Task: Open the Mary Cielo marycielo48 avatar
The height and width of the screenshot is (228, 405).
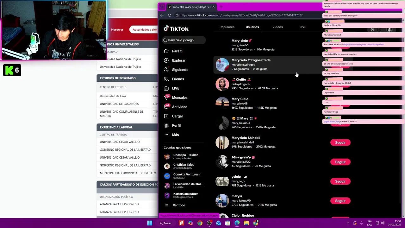Action: point(222,104)
